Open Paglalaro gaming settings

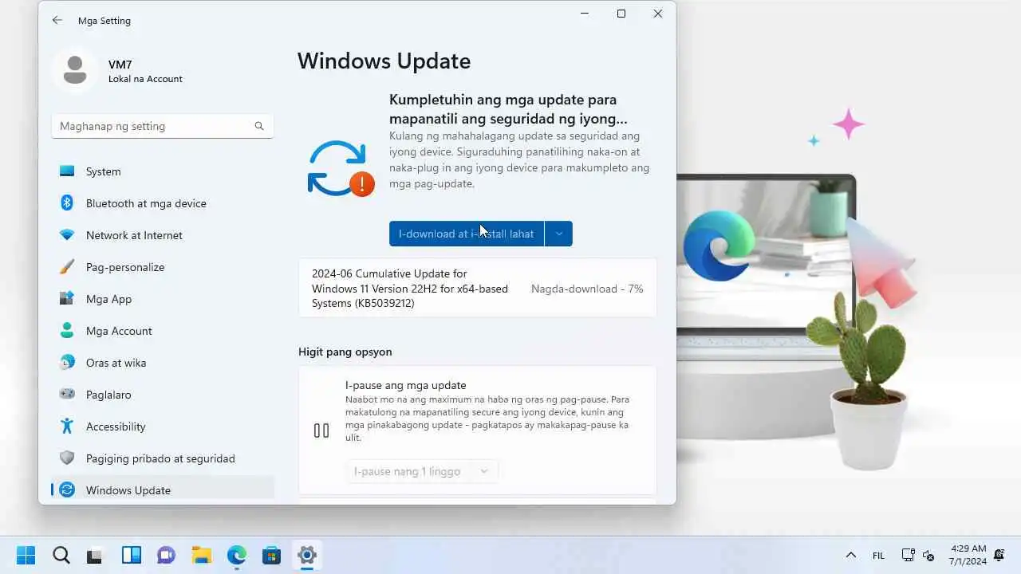[163, 395]
